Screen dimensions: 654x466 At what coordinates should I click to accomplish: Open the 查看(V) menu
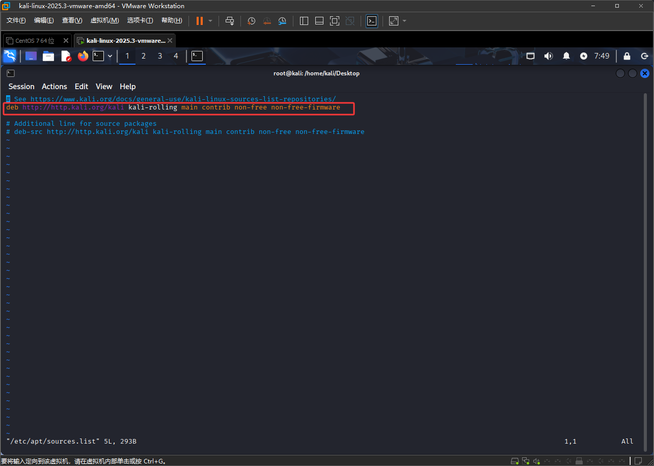72,20
